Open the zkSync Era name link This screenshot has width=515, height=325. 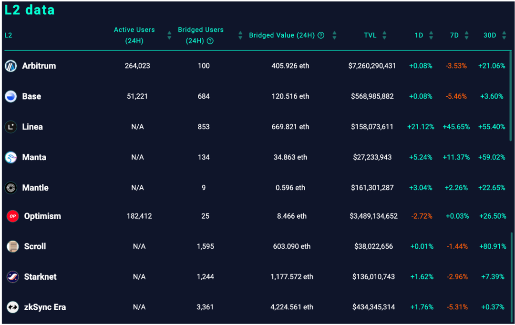click(45, 307)
